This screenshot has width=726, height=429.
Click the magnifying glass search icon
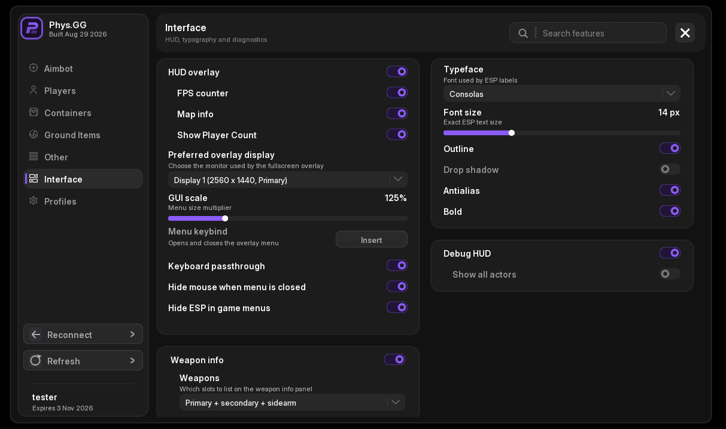pyautogui.click(x=523, y=33)
